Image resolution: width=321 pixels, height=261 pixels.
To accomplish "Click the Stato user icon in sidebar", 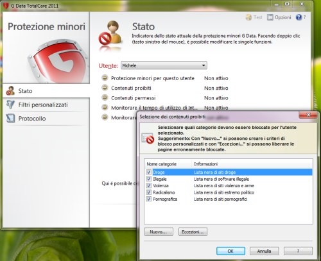I will coord(10,91).
